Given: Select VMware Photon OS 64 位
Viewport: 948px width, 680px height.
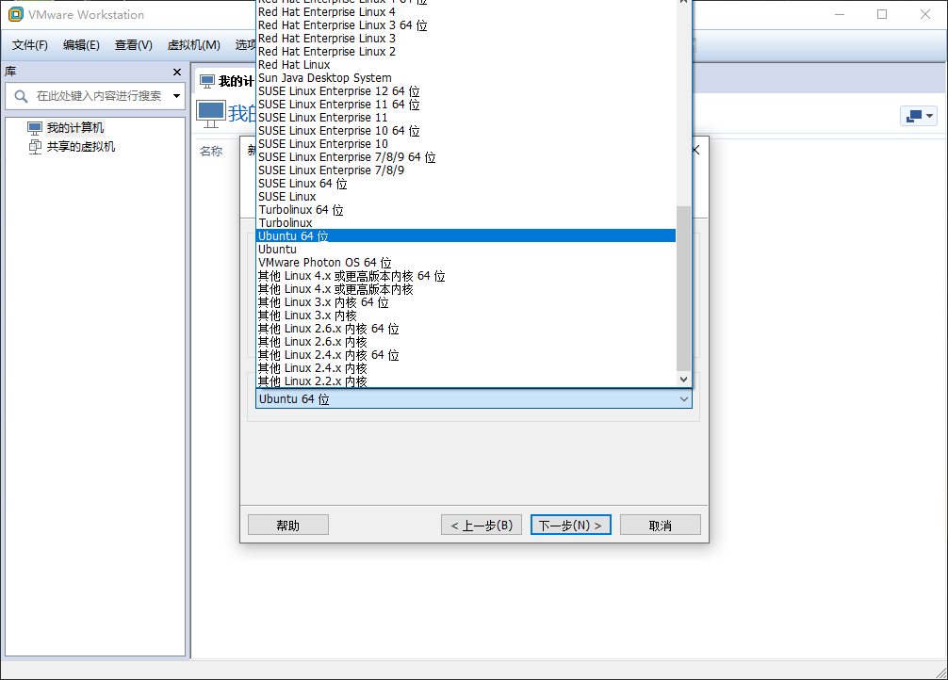Looking at the screenshot, I should click(x=466, y=263).
